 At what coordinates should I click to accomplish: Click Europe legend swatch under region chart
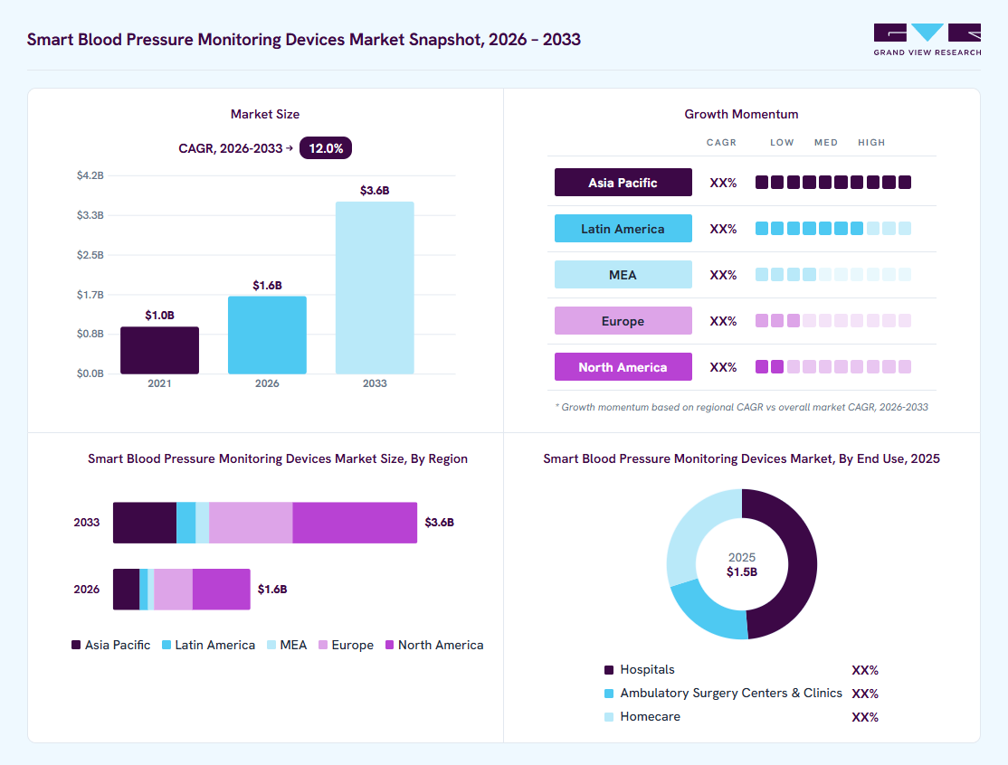(323, 645)
